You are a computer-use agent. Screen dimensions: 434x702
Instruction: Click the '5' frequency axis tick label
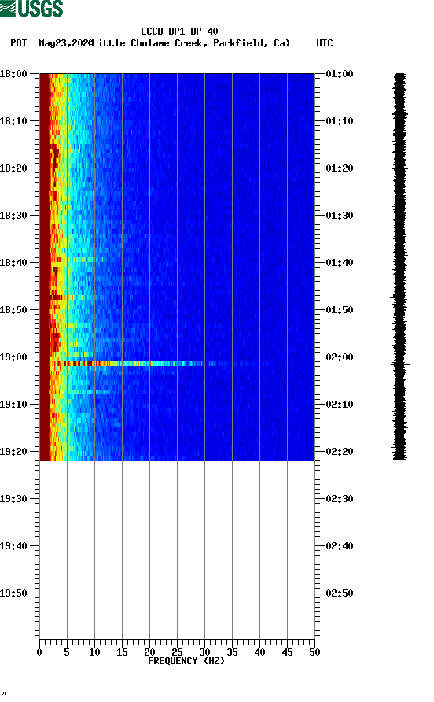coord(67,652)
